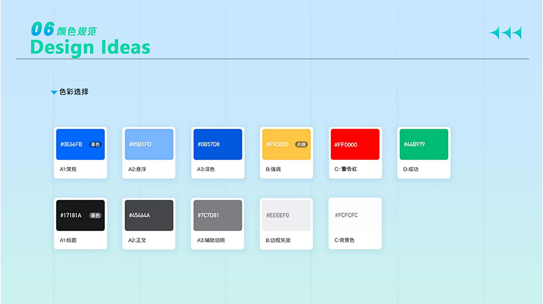The height and width of the screenshot is (304, 543).
Task: Click the 基色 badge on blue swatch
Action: [96, 144]
